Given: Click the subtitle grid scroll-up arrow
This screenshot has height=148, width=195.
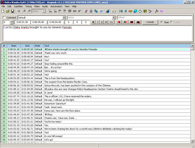Looking at the screenshot, I should (192, 45).
